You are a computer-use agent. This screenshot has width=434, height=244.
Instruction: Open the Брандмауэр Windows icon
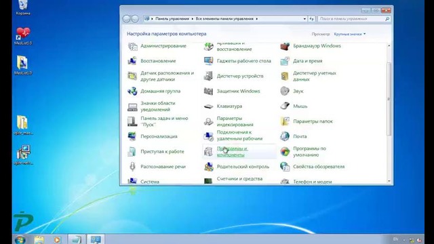(285, 46)
